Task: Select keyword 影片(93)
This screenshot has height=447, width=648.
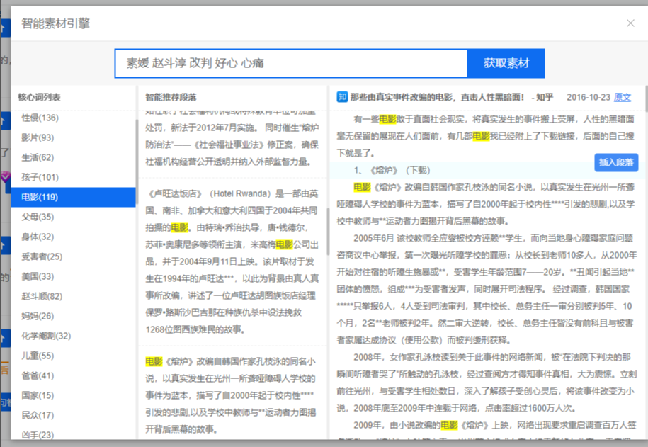Action: (73, 137)
